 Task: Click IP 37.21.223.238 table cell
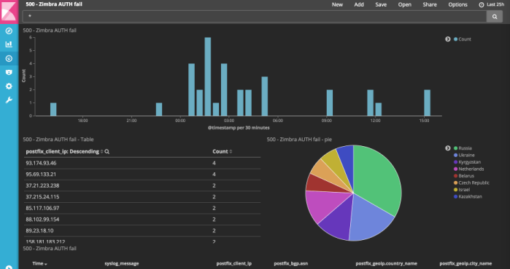[42, 185]
